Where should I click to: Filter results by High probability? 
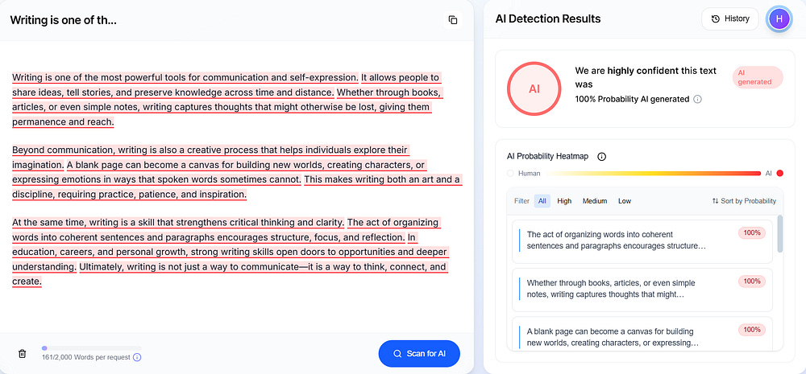click(x=564, y=201)
